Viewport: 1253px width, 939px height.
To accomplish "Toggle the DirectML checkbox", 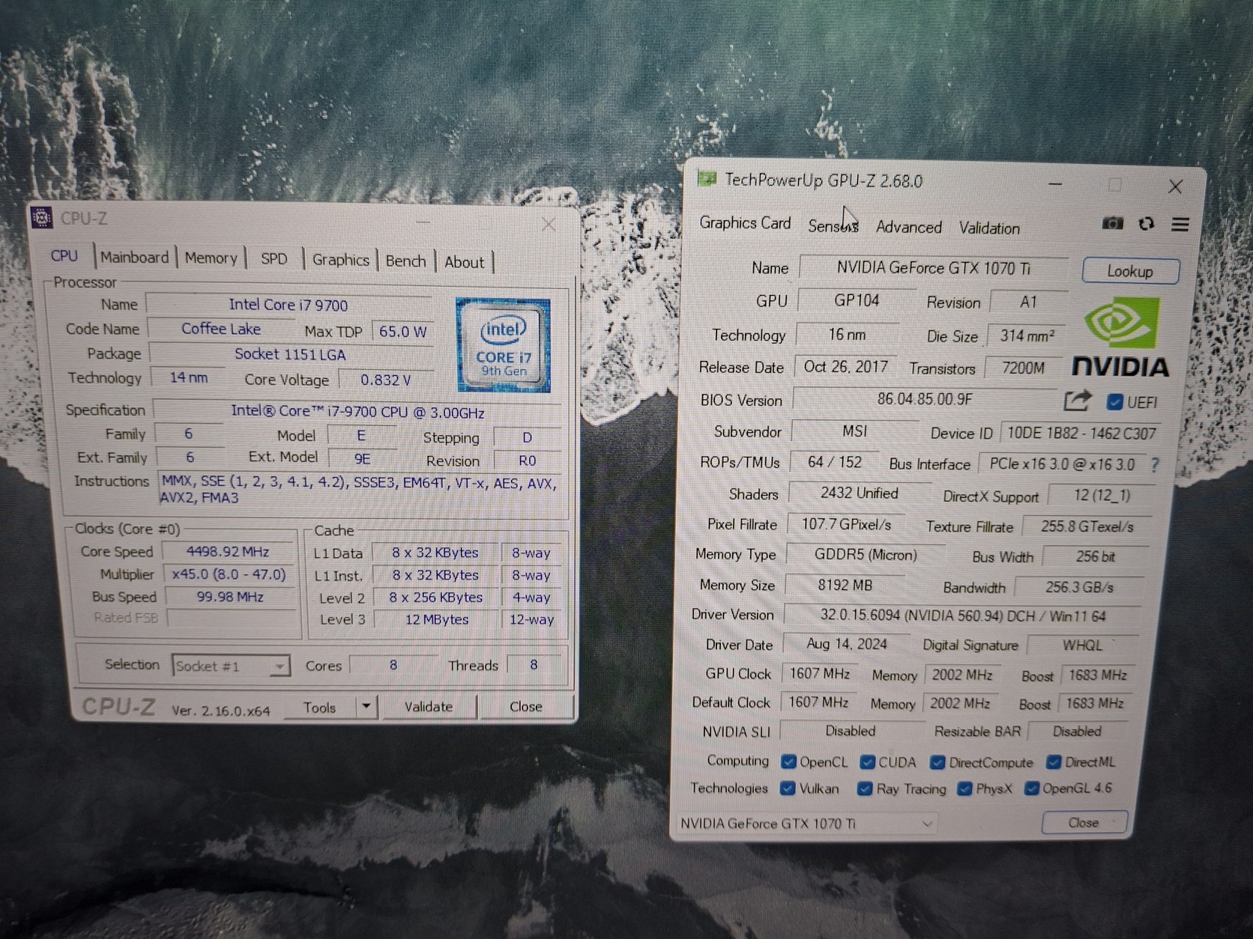I will point(1054,762).
